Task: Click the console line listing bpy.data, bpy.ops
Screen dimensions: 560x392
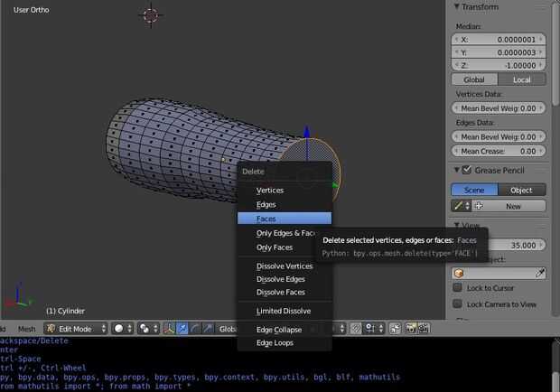Action: (x=200, y=377)
